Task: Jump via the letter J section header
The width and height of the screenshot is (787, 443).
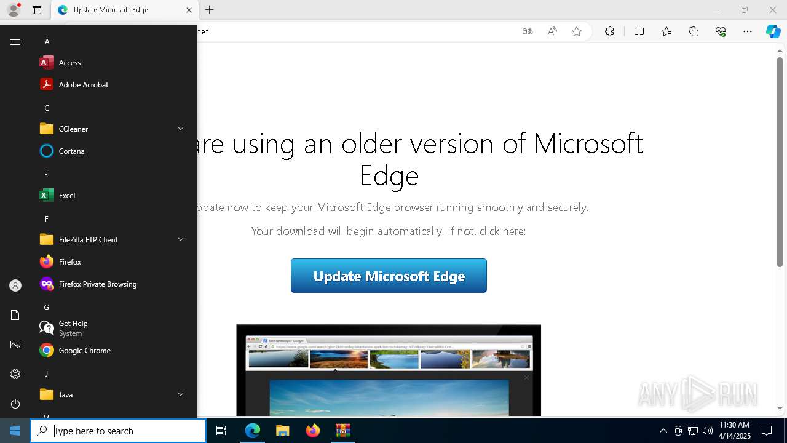Action: coord(46,374)
